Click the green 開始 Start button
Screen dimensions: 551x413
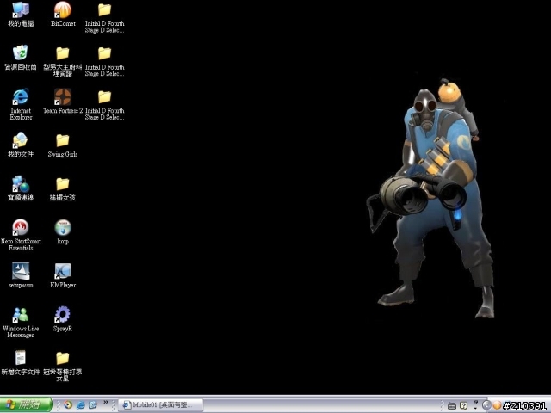pos(26,405)
